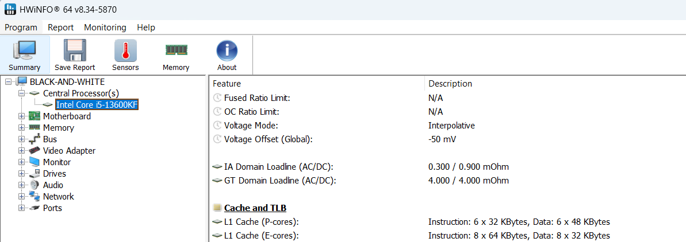Click the Description column header
The height and width of the screenshot is (242, 686).
[450, 84]
